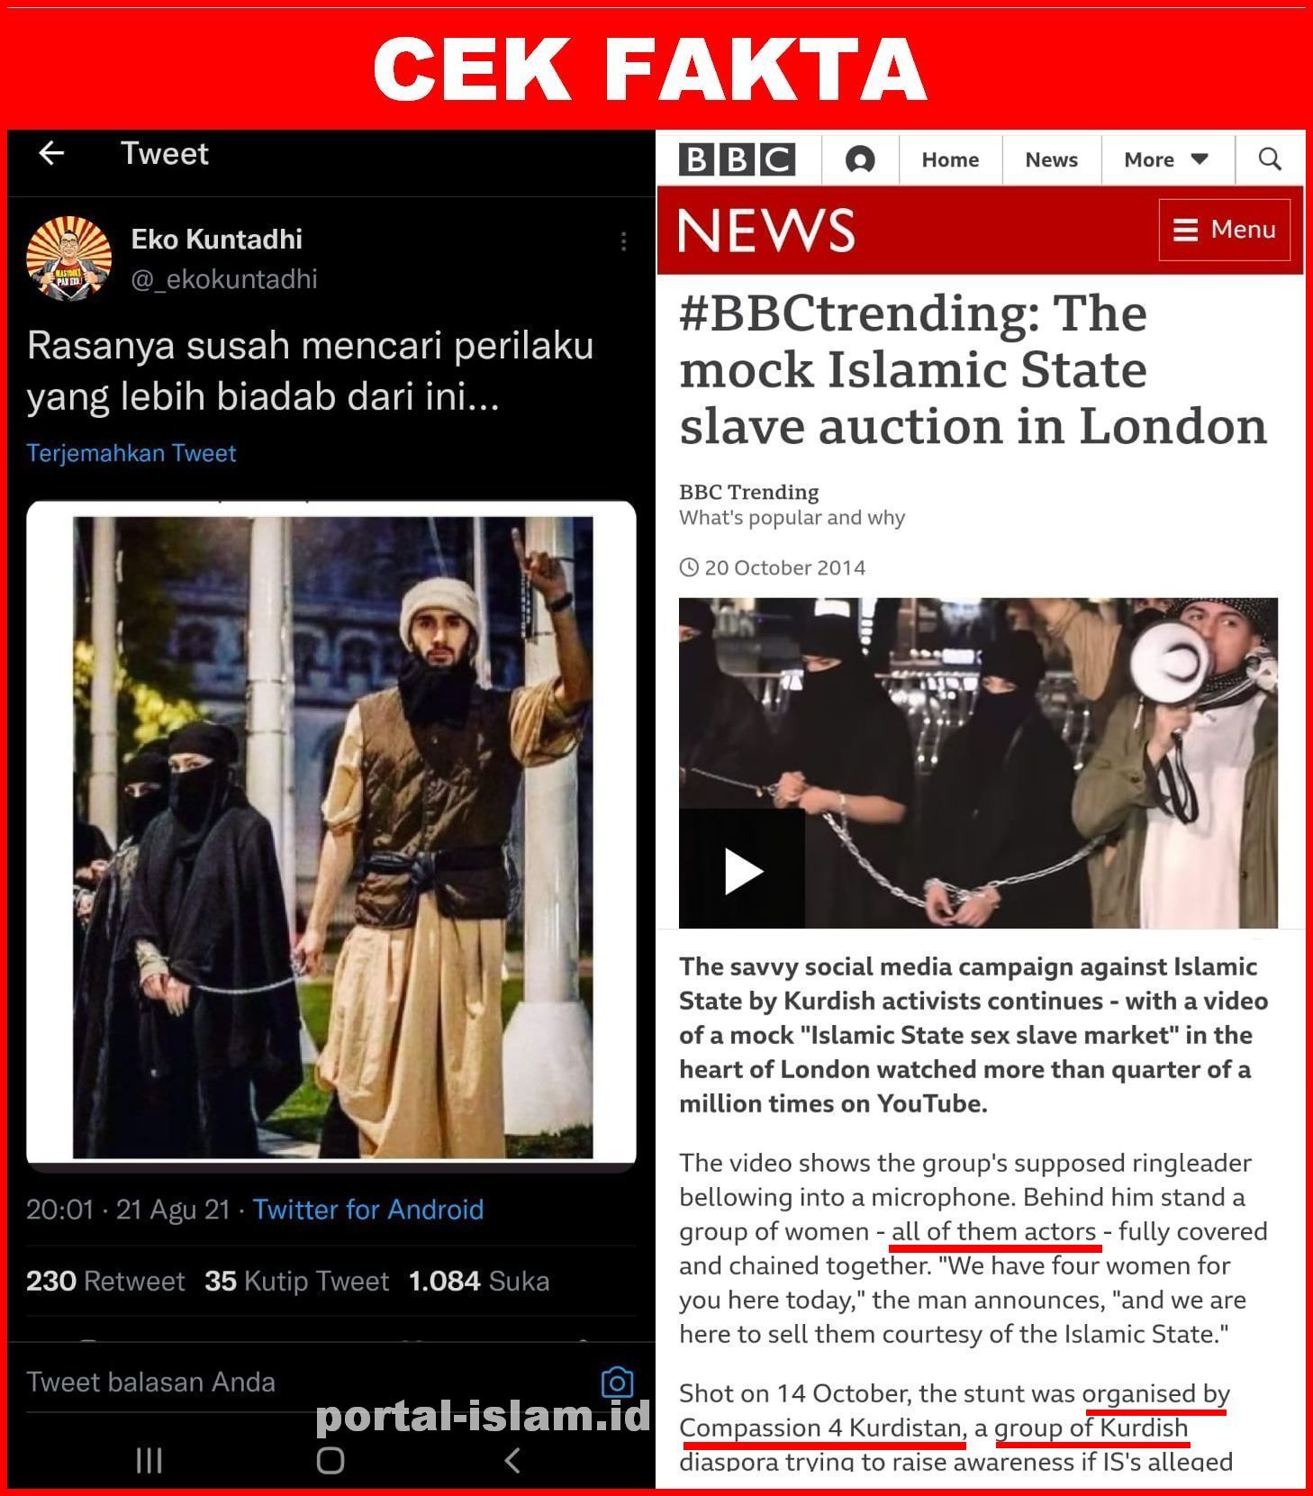Viewport: 1313px width, 1496px height.
Task: Expand the BBC More dropdown
Action: point(1167,159)
